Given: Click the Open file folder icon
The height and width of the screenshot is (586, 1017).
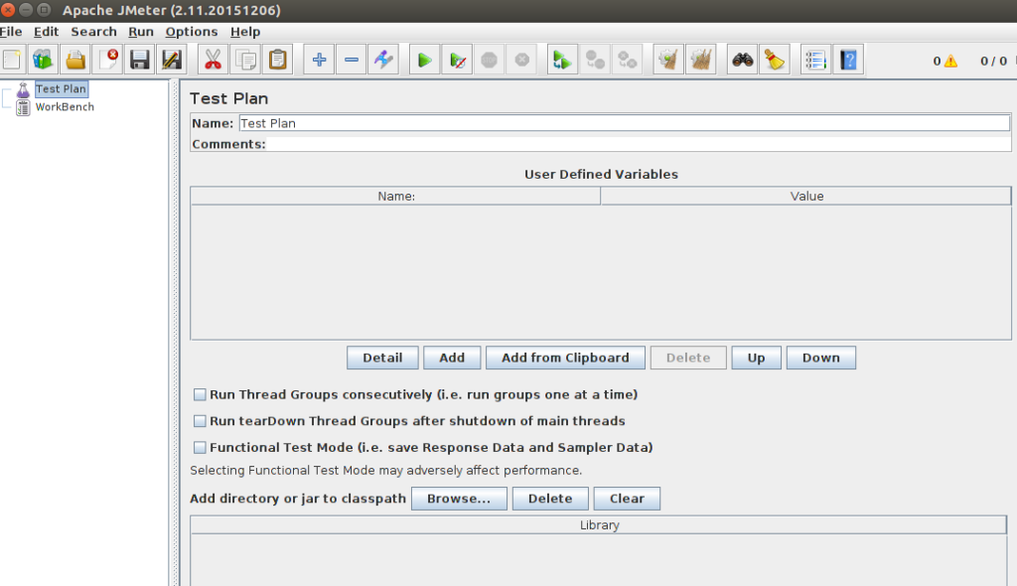Looking at the screenshot, I should pos(75,60).
